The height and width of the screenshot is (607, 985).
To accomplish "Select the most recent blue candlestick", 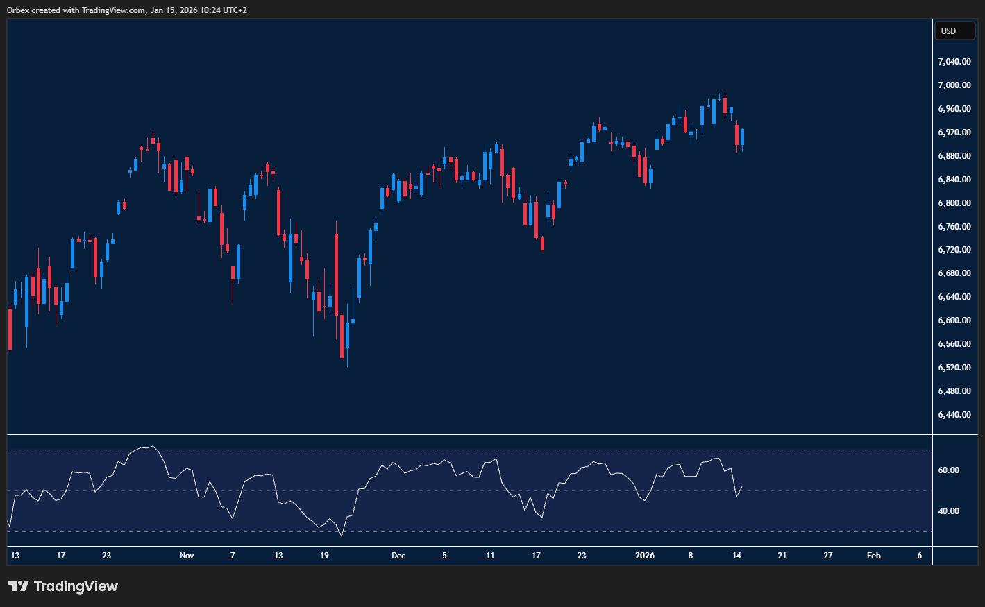I will point(742,137).
